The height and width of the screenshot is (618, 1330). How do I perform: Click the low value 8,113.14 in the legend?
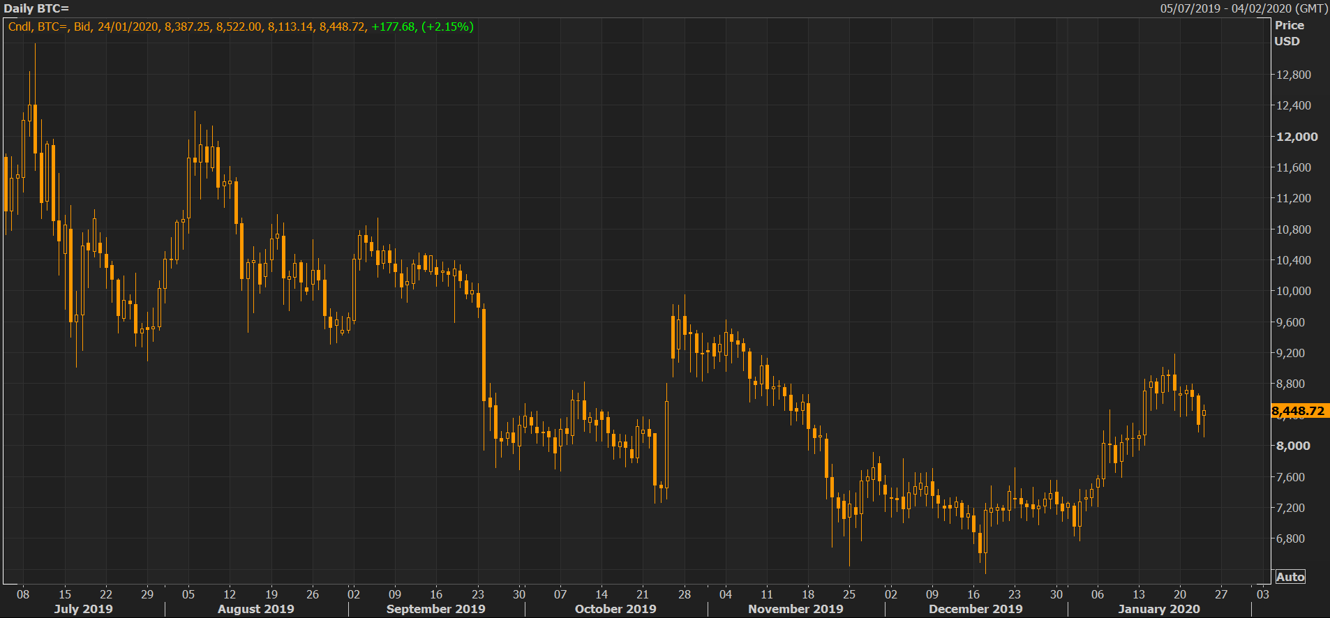290,27
